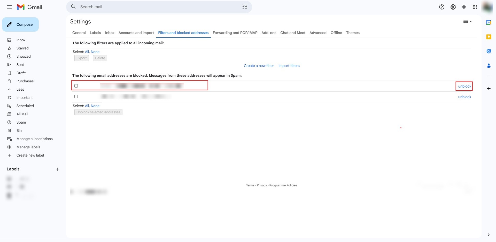
Task: Unblock the second blocked address
Action: (x=464, y=97)
